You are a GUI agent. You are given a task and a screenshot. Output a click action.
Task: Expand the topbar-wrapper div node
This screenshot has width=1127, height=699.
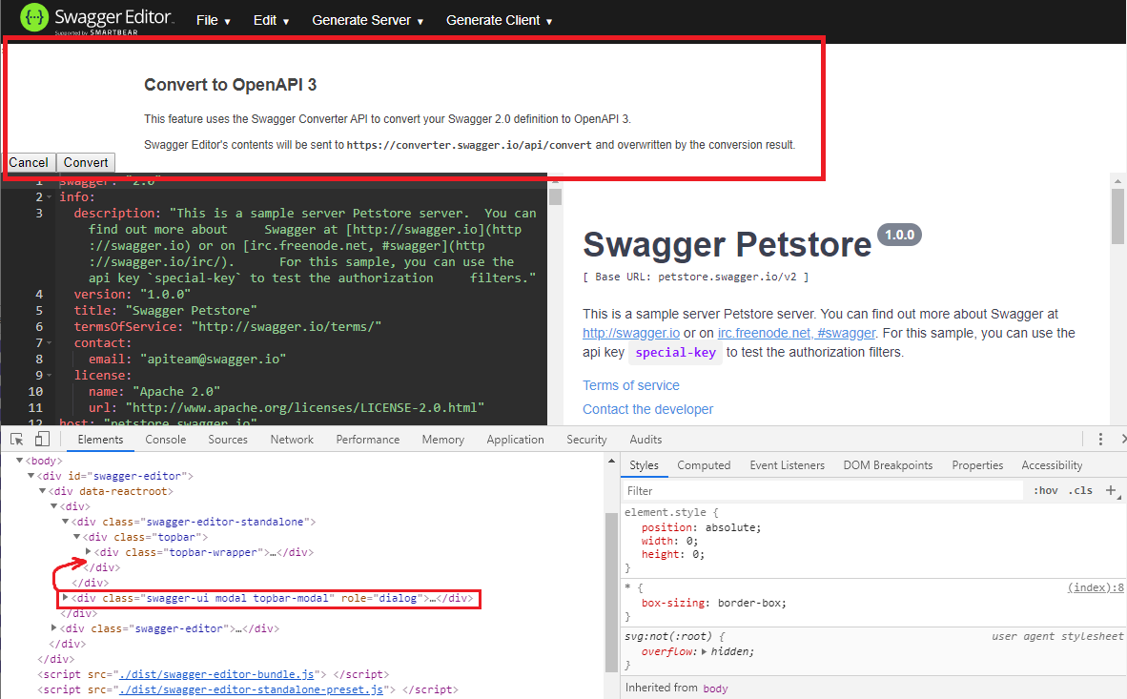click(x=89, y=551)
